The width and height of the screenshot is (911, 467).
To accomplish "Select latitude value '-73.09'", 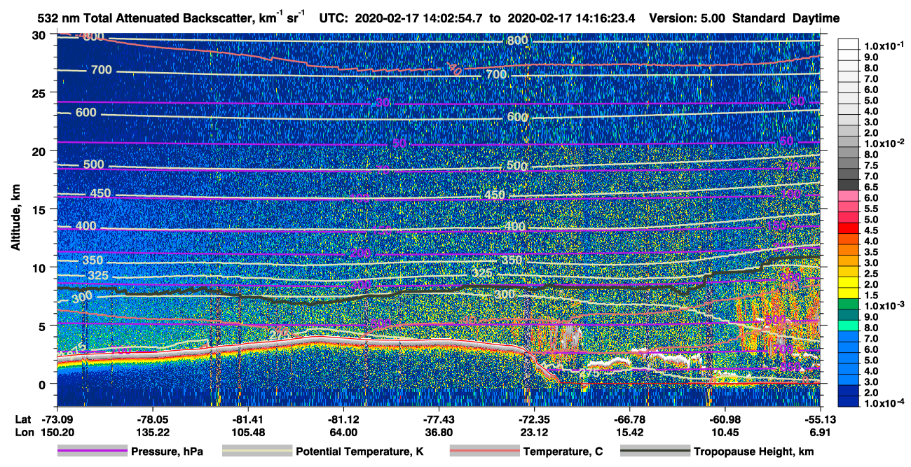I will point(57,419).
